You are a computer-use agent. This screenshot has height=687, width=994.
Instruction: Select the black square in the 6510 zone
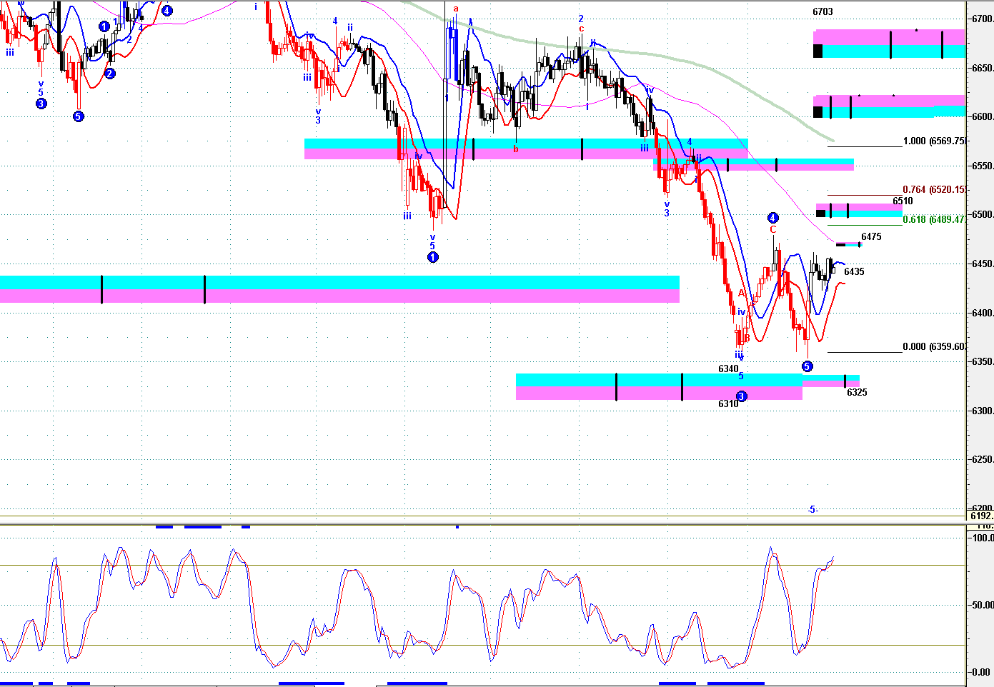pyautogui.click(x=820, y=213)
